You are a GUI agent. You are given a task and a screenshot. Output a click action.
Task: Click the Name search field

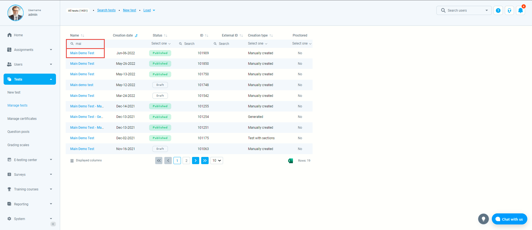(85, 44)
